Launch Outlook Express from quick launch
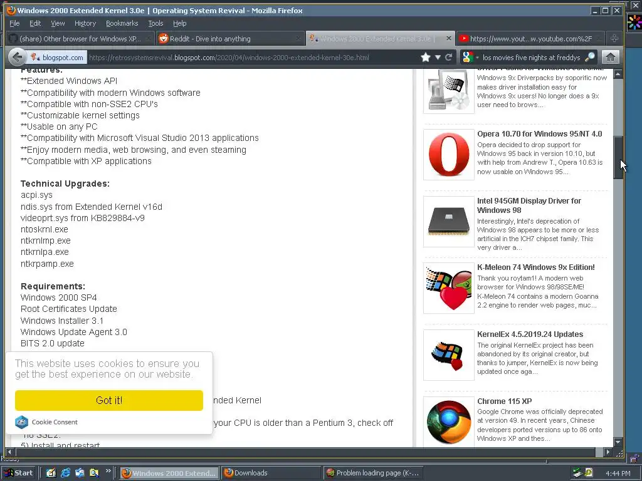The width and height of the screenshot is (642, 481). (80, 473)
